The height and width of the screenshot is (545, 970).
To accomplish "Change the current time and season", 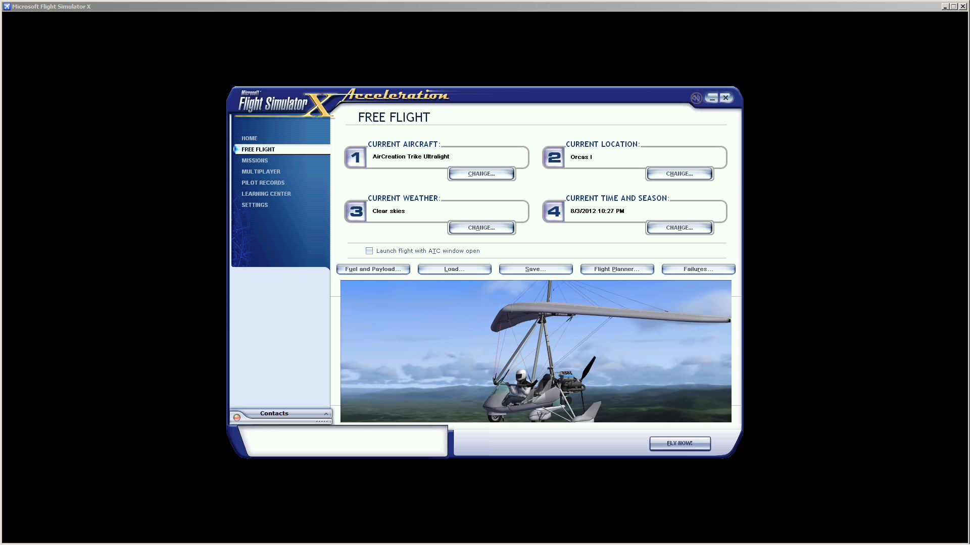I will click(680, 228).
